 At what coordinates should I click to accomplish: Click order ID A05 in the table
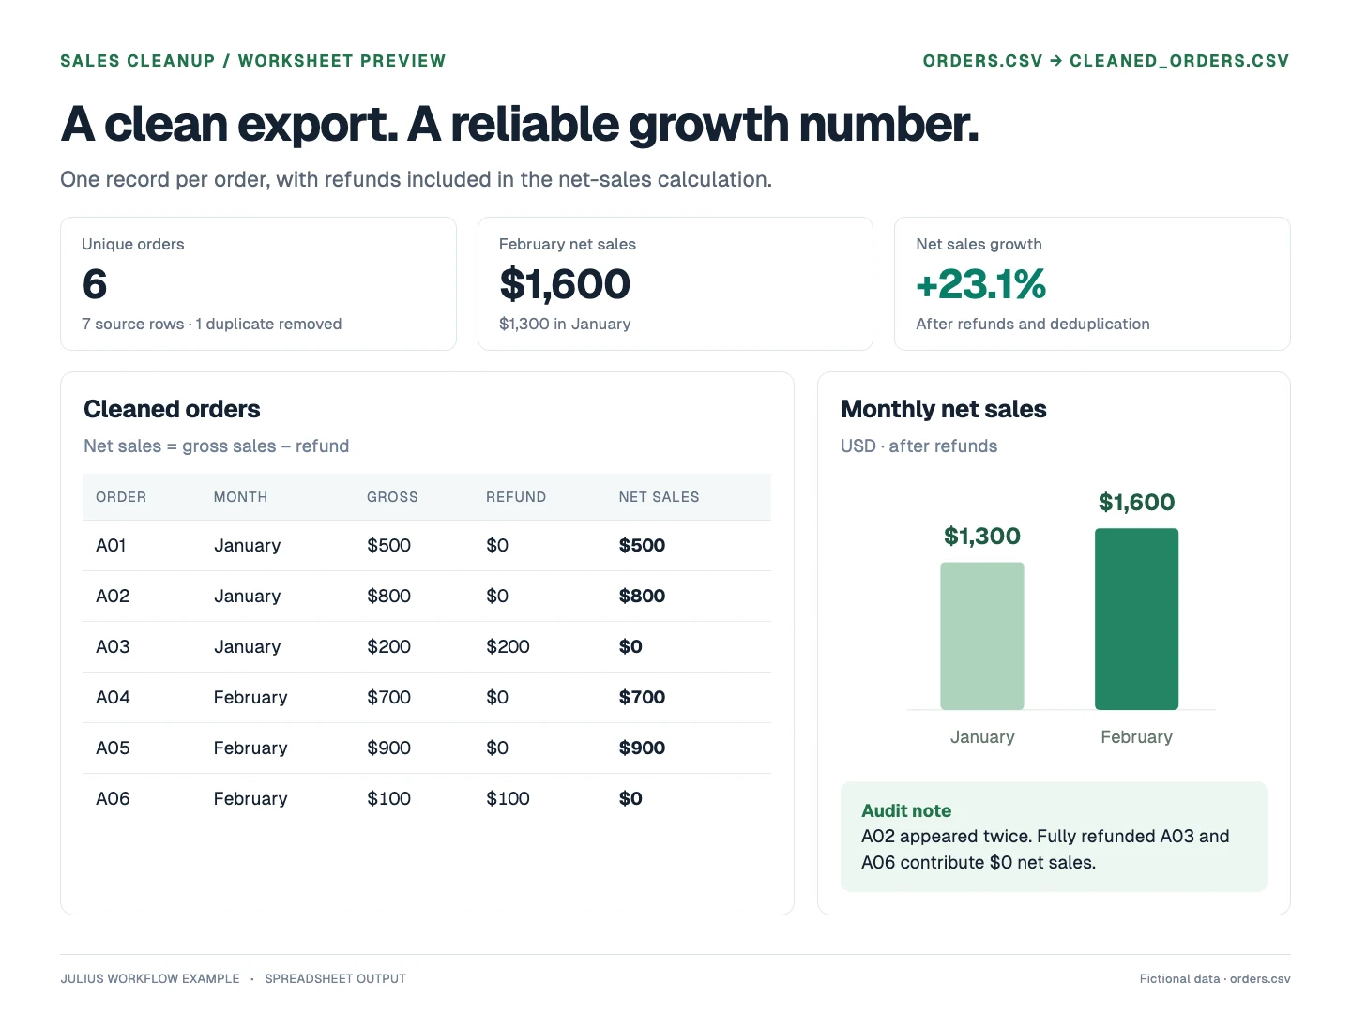(x=113, y=748)
